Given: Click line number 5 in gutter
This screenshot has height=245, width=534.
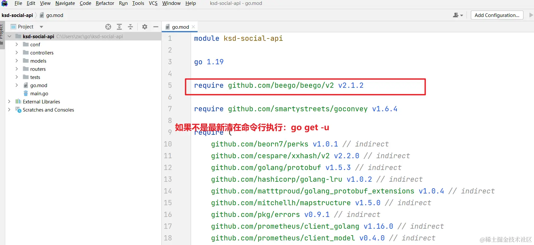Looking at the screenshot, I should coord(170,85).
